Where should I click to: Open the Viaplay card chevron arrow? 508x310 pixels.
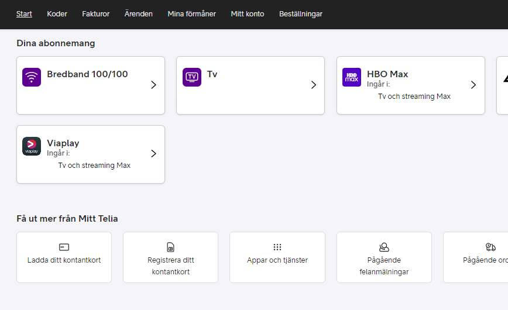click(x=153, y=154)
